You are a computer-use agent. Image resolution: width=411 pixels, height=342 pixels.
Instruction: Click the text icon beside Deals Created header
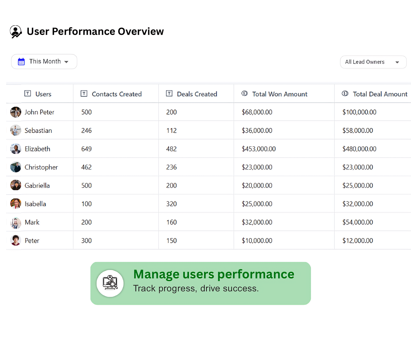[169, 93]
